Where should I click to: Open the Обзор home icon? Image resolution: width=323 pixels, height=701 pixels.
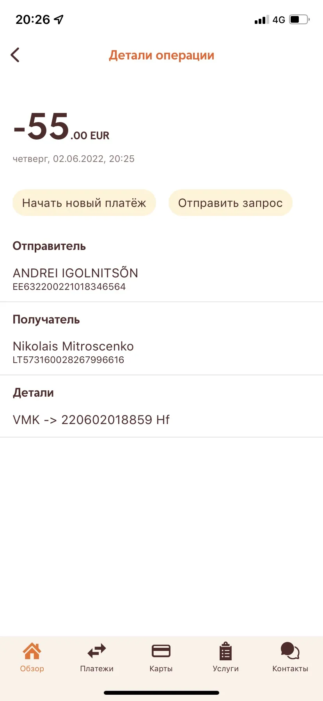32,651
